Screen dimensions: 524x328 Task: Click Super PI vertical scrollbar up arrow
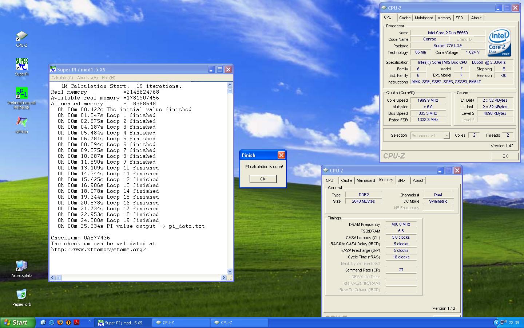click(230, 85)
